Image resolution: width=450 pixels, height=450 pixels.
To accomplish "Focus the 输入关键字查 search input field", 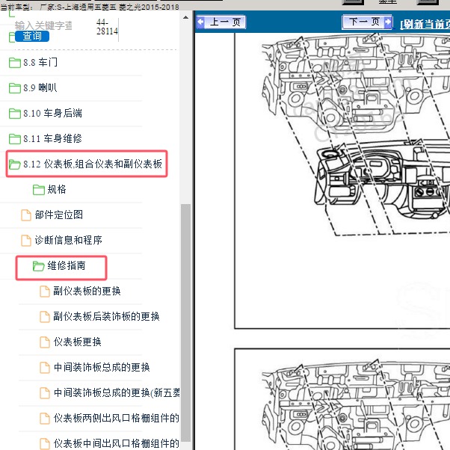I will tap(43, 25).
